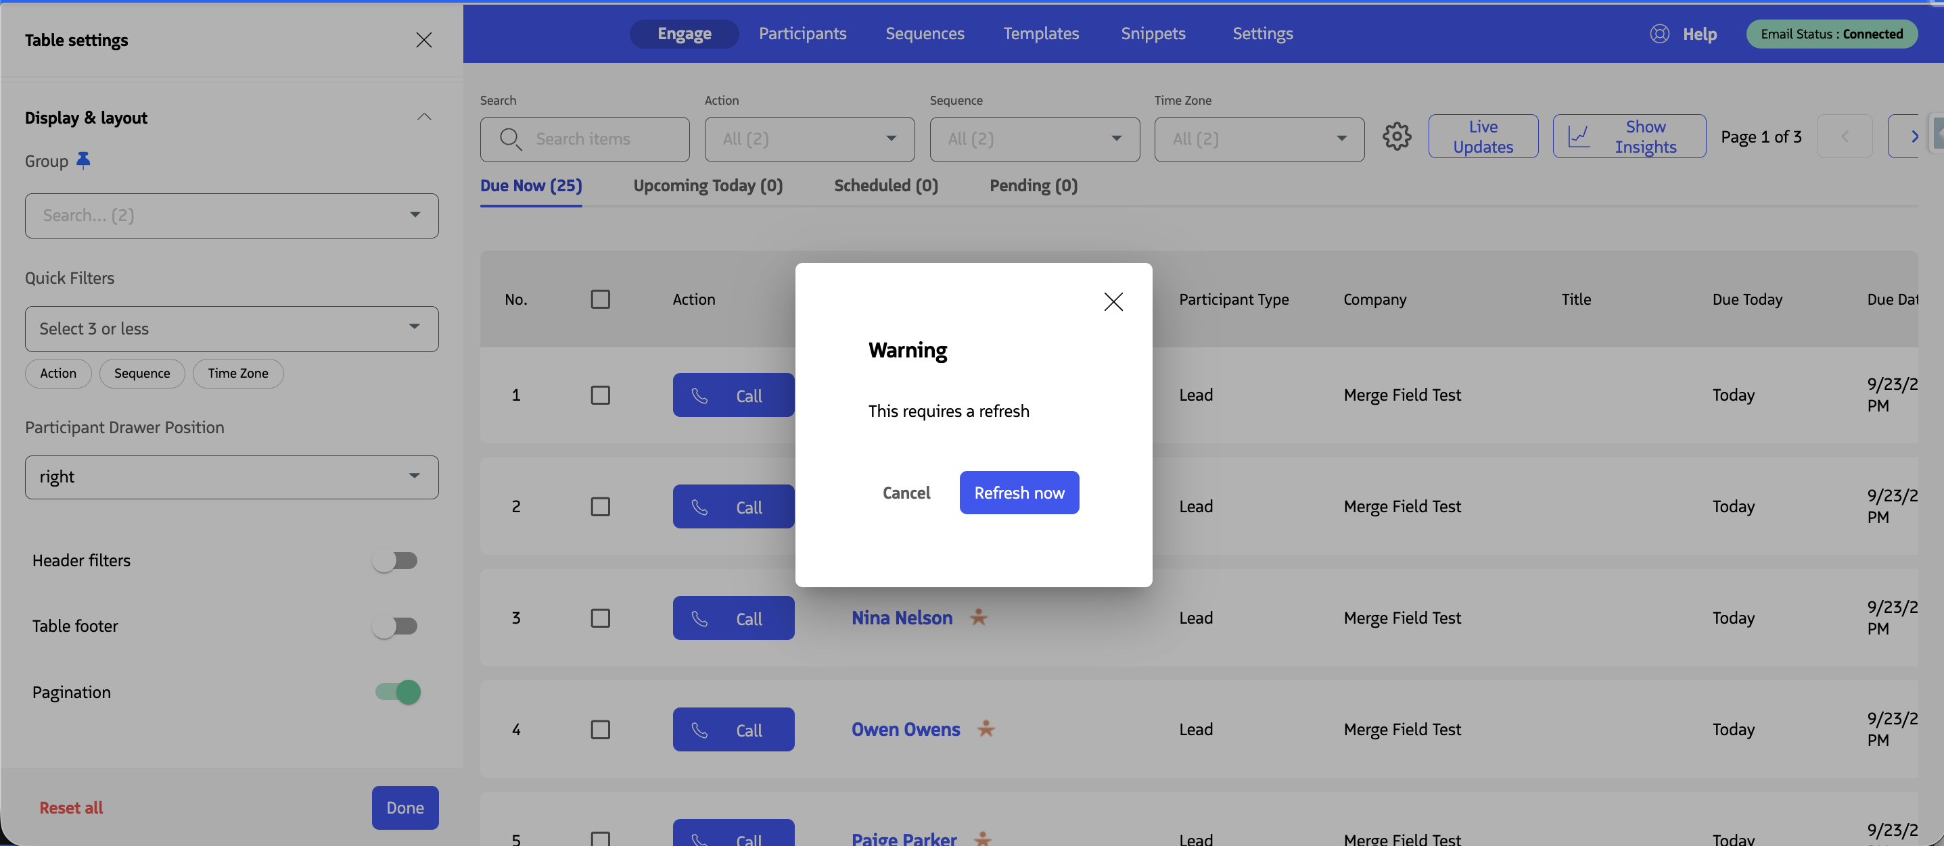Select Scheduled (0) tab

tap(886, 186)
